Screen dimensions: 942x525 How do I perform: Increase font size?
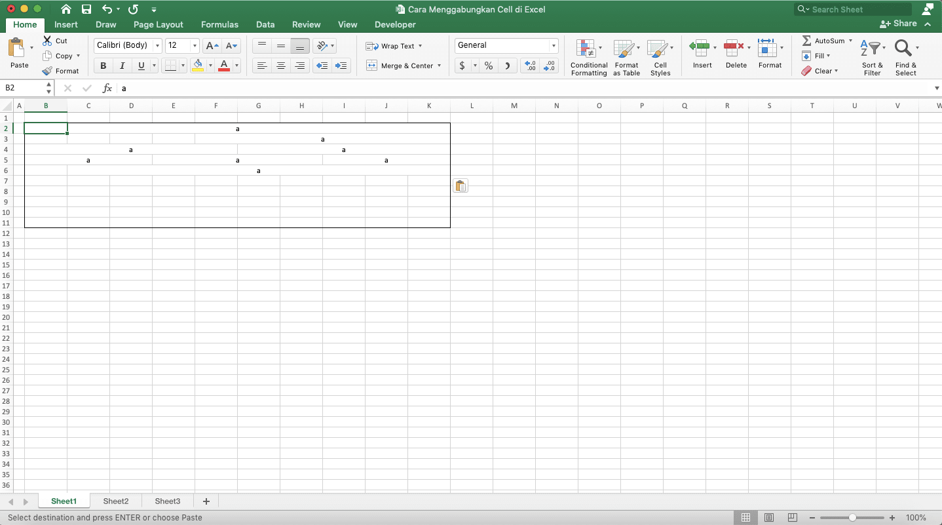(x=212, y=46)
